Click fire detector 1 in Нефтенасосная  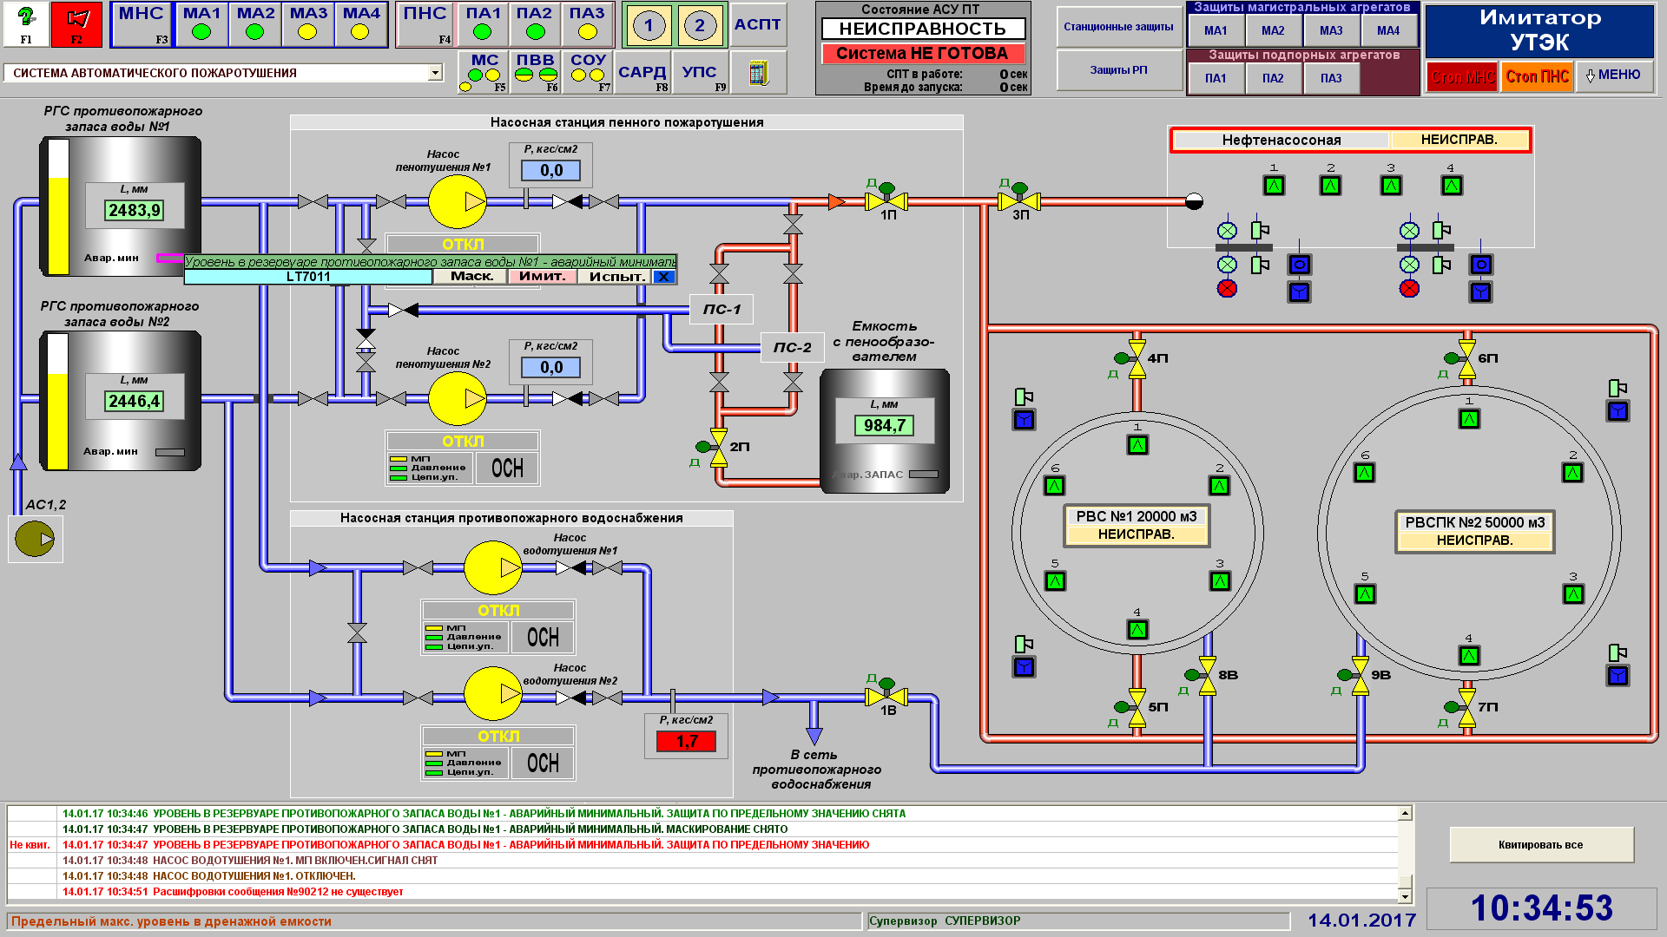pos(1274,186)
